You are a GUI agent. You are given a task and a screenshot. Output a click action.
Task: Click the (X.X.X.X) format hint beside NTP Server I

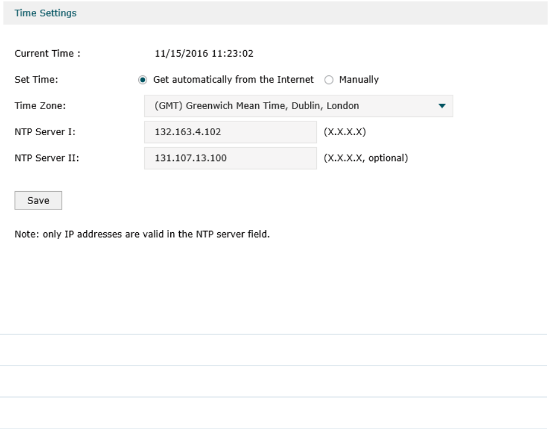(x=345, y=132)
